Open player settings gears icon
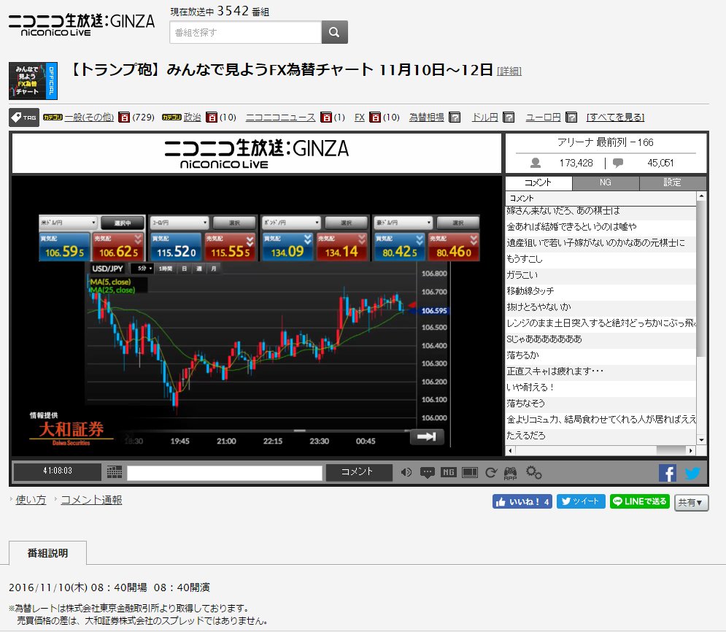 pyautogui.click(x=533, y=472)
